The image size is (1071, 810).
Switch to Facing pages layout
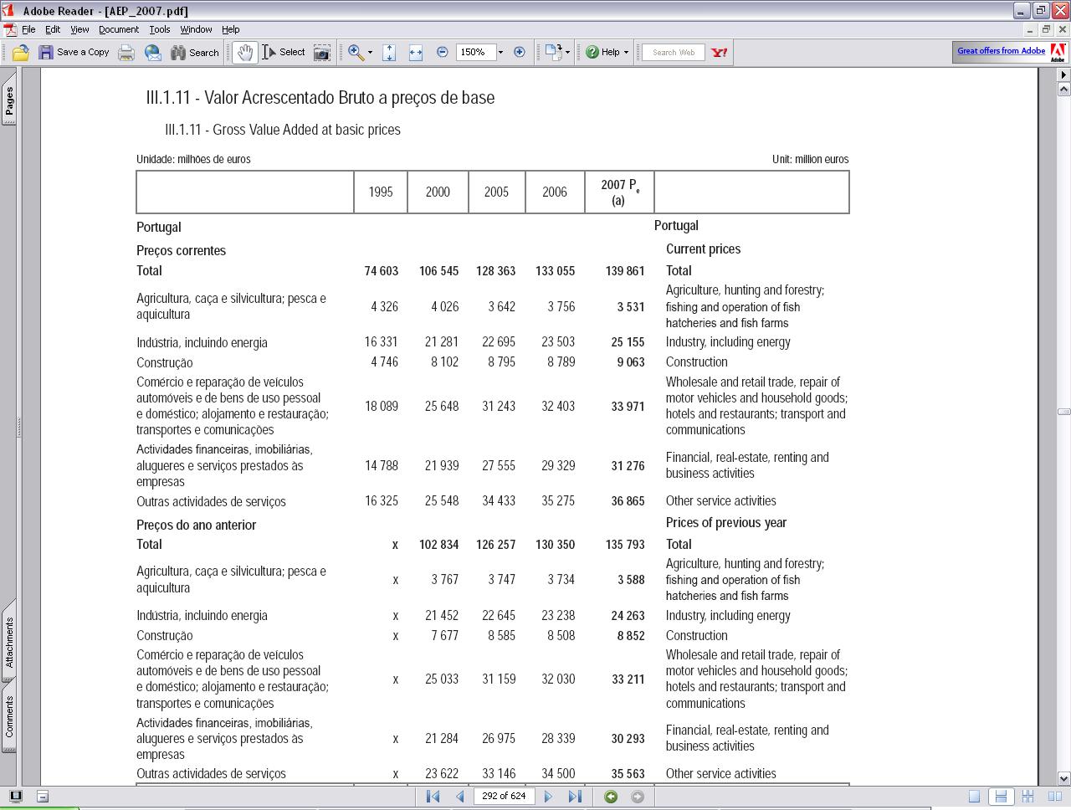(x=1054, y=797)
